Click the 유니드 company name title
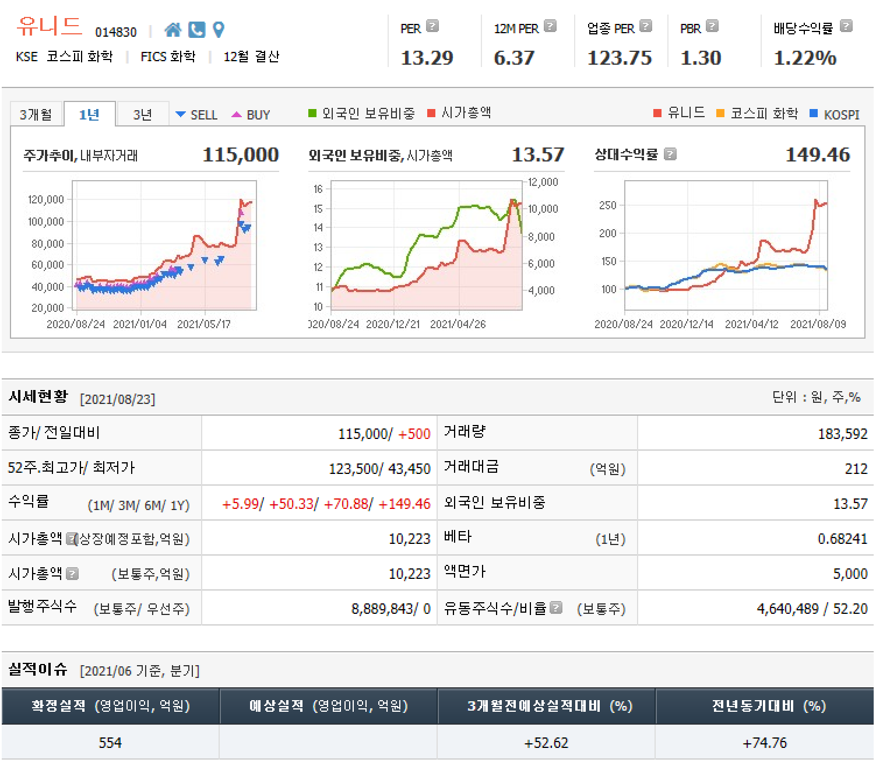The height and width of the screenshot is (766, 876). [49, 26]
